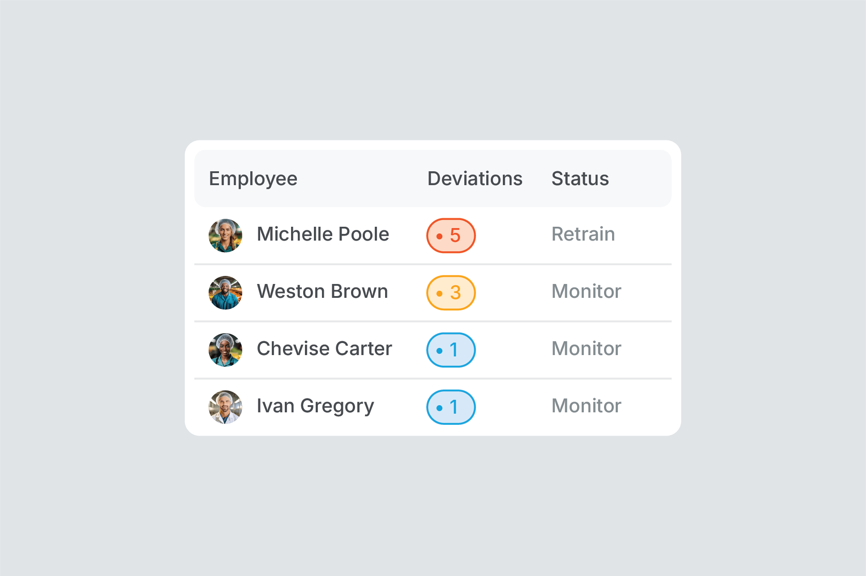
Task: Click the red 5 deviations badge
Action: coord(451,235)
